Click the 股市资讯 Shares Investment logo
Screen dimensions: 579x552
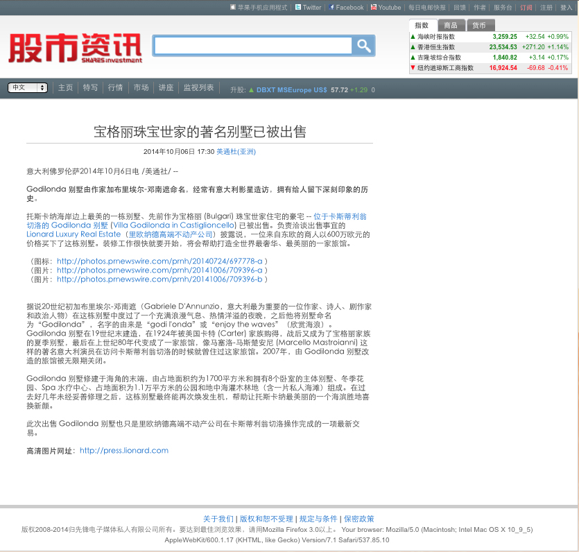pos(75,48)
